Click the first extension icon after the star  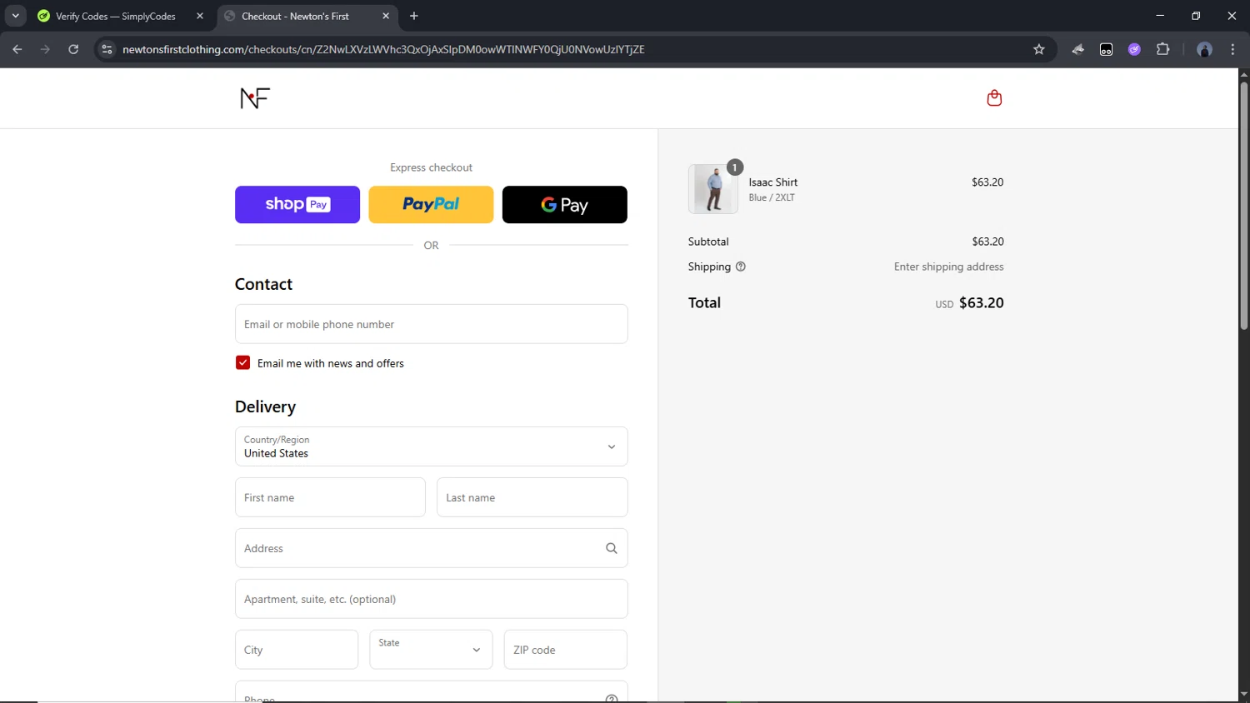pyautogui.click(x=1078, y=49)
